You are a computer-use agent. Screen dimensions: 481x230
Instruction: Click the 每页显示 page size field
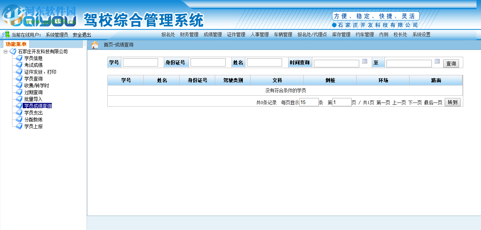[309, 102]
